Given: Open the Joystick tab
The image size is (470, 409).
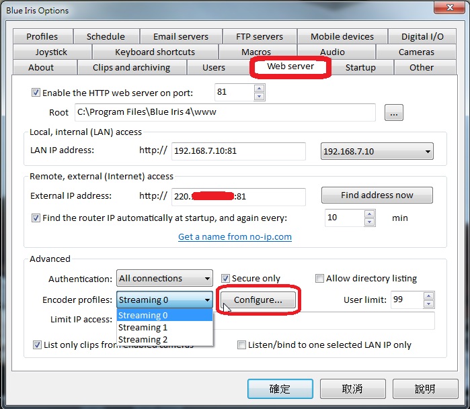Looking at the screenshot, I should click(x=52, y=52).
